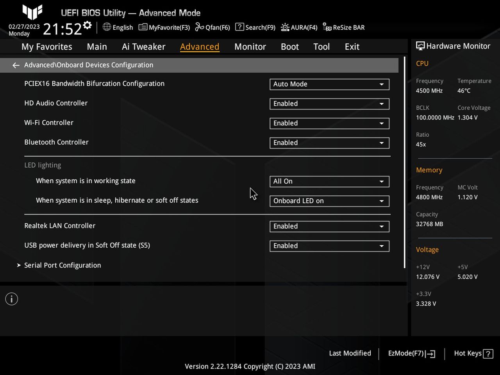Click the info icon in help area

(x=12, y=299)
